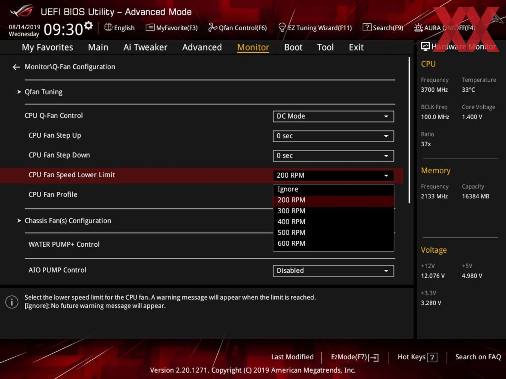This screenshot has width=506, height=379.
Task: Click CPU Fan Profile label
Action: pyautogui.click(x=53, y=195)
